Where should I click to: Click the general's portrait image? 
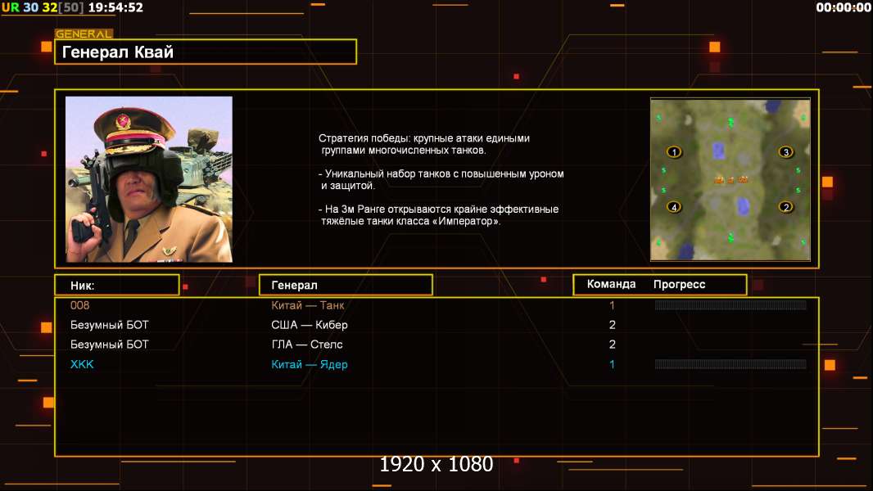[x=149, y=179]
